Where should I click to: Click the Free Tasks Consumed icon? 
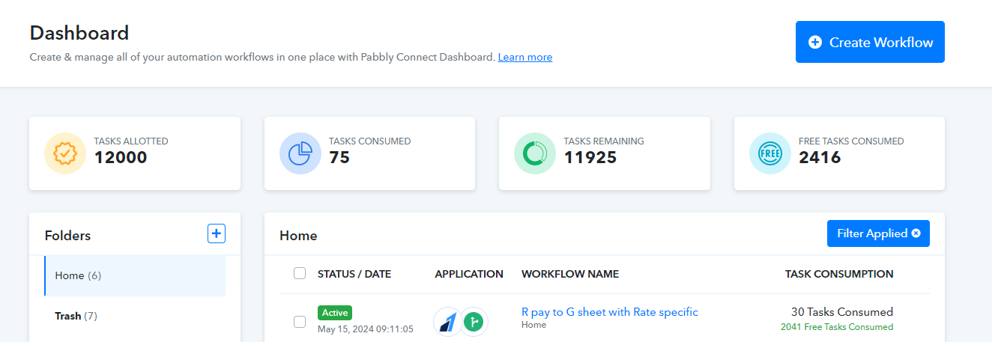(769, 153)
